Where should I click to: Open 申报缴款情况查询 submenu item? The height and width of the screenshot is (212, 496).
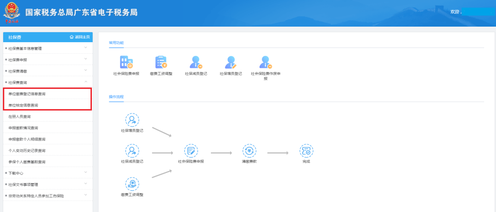pyautogui.click(x=48, y=128)
